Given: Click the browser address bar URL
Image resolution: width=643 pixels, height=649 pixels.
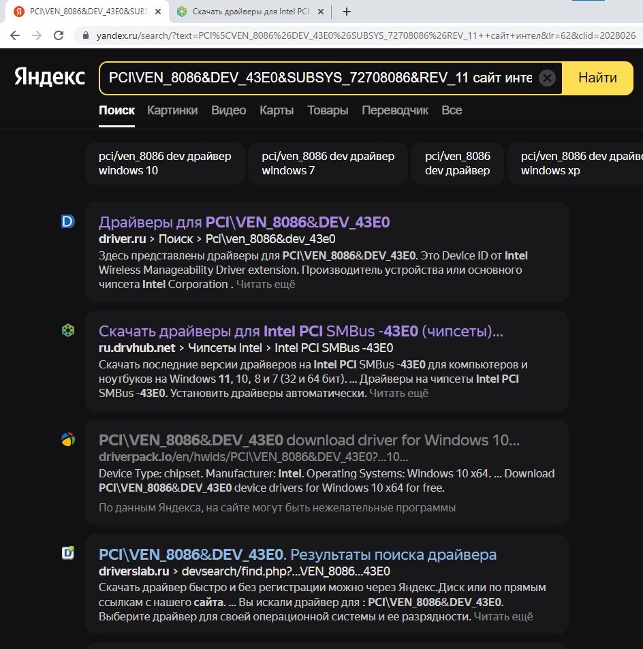Looking at the screenshot, I should [x=366, y=35].
